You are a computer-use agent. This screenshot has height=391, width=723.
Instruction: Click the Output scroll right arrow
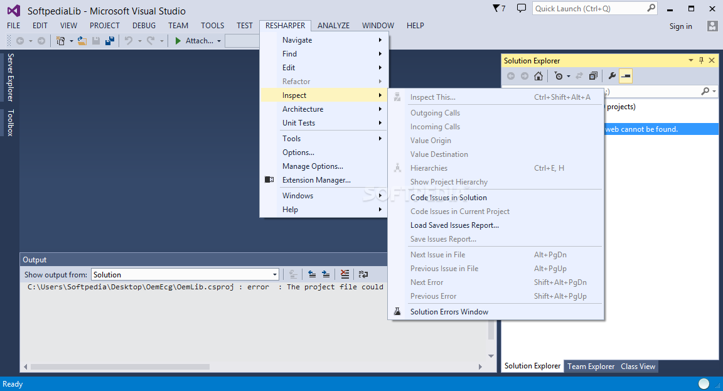pos(480,367)
